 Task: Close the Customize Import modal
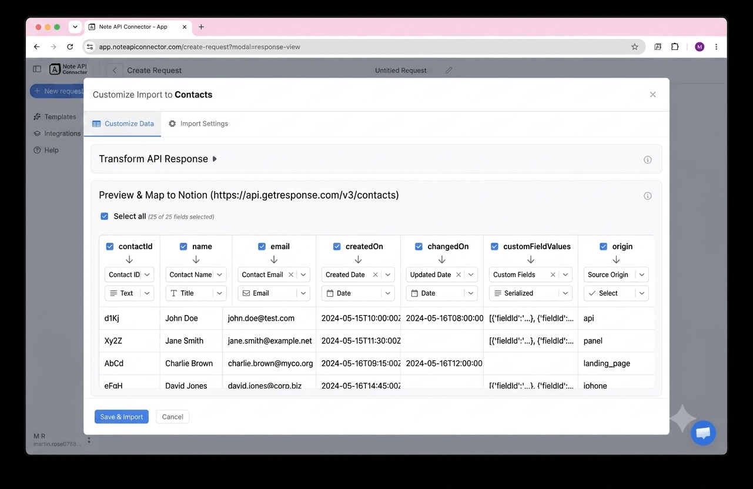(652, 95)
